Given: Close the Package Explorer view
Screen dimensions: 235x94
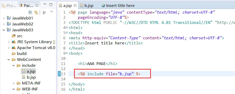Looking at the screenshot, I should tap(37, 5).
